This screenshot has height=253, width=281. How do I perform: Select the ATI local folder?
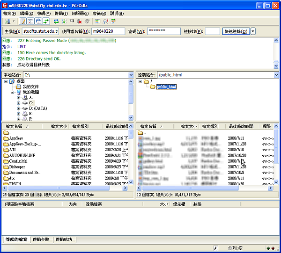click(12, 150)
